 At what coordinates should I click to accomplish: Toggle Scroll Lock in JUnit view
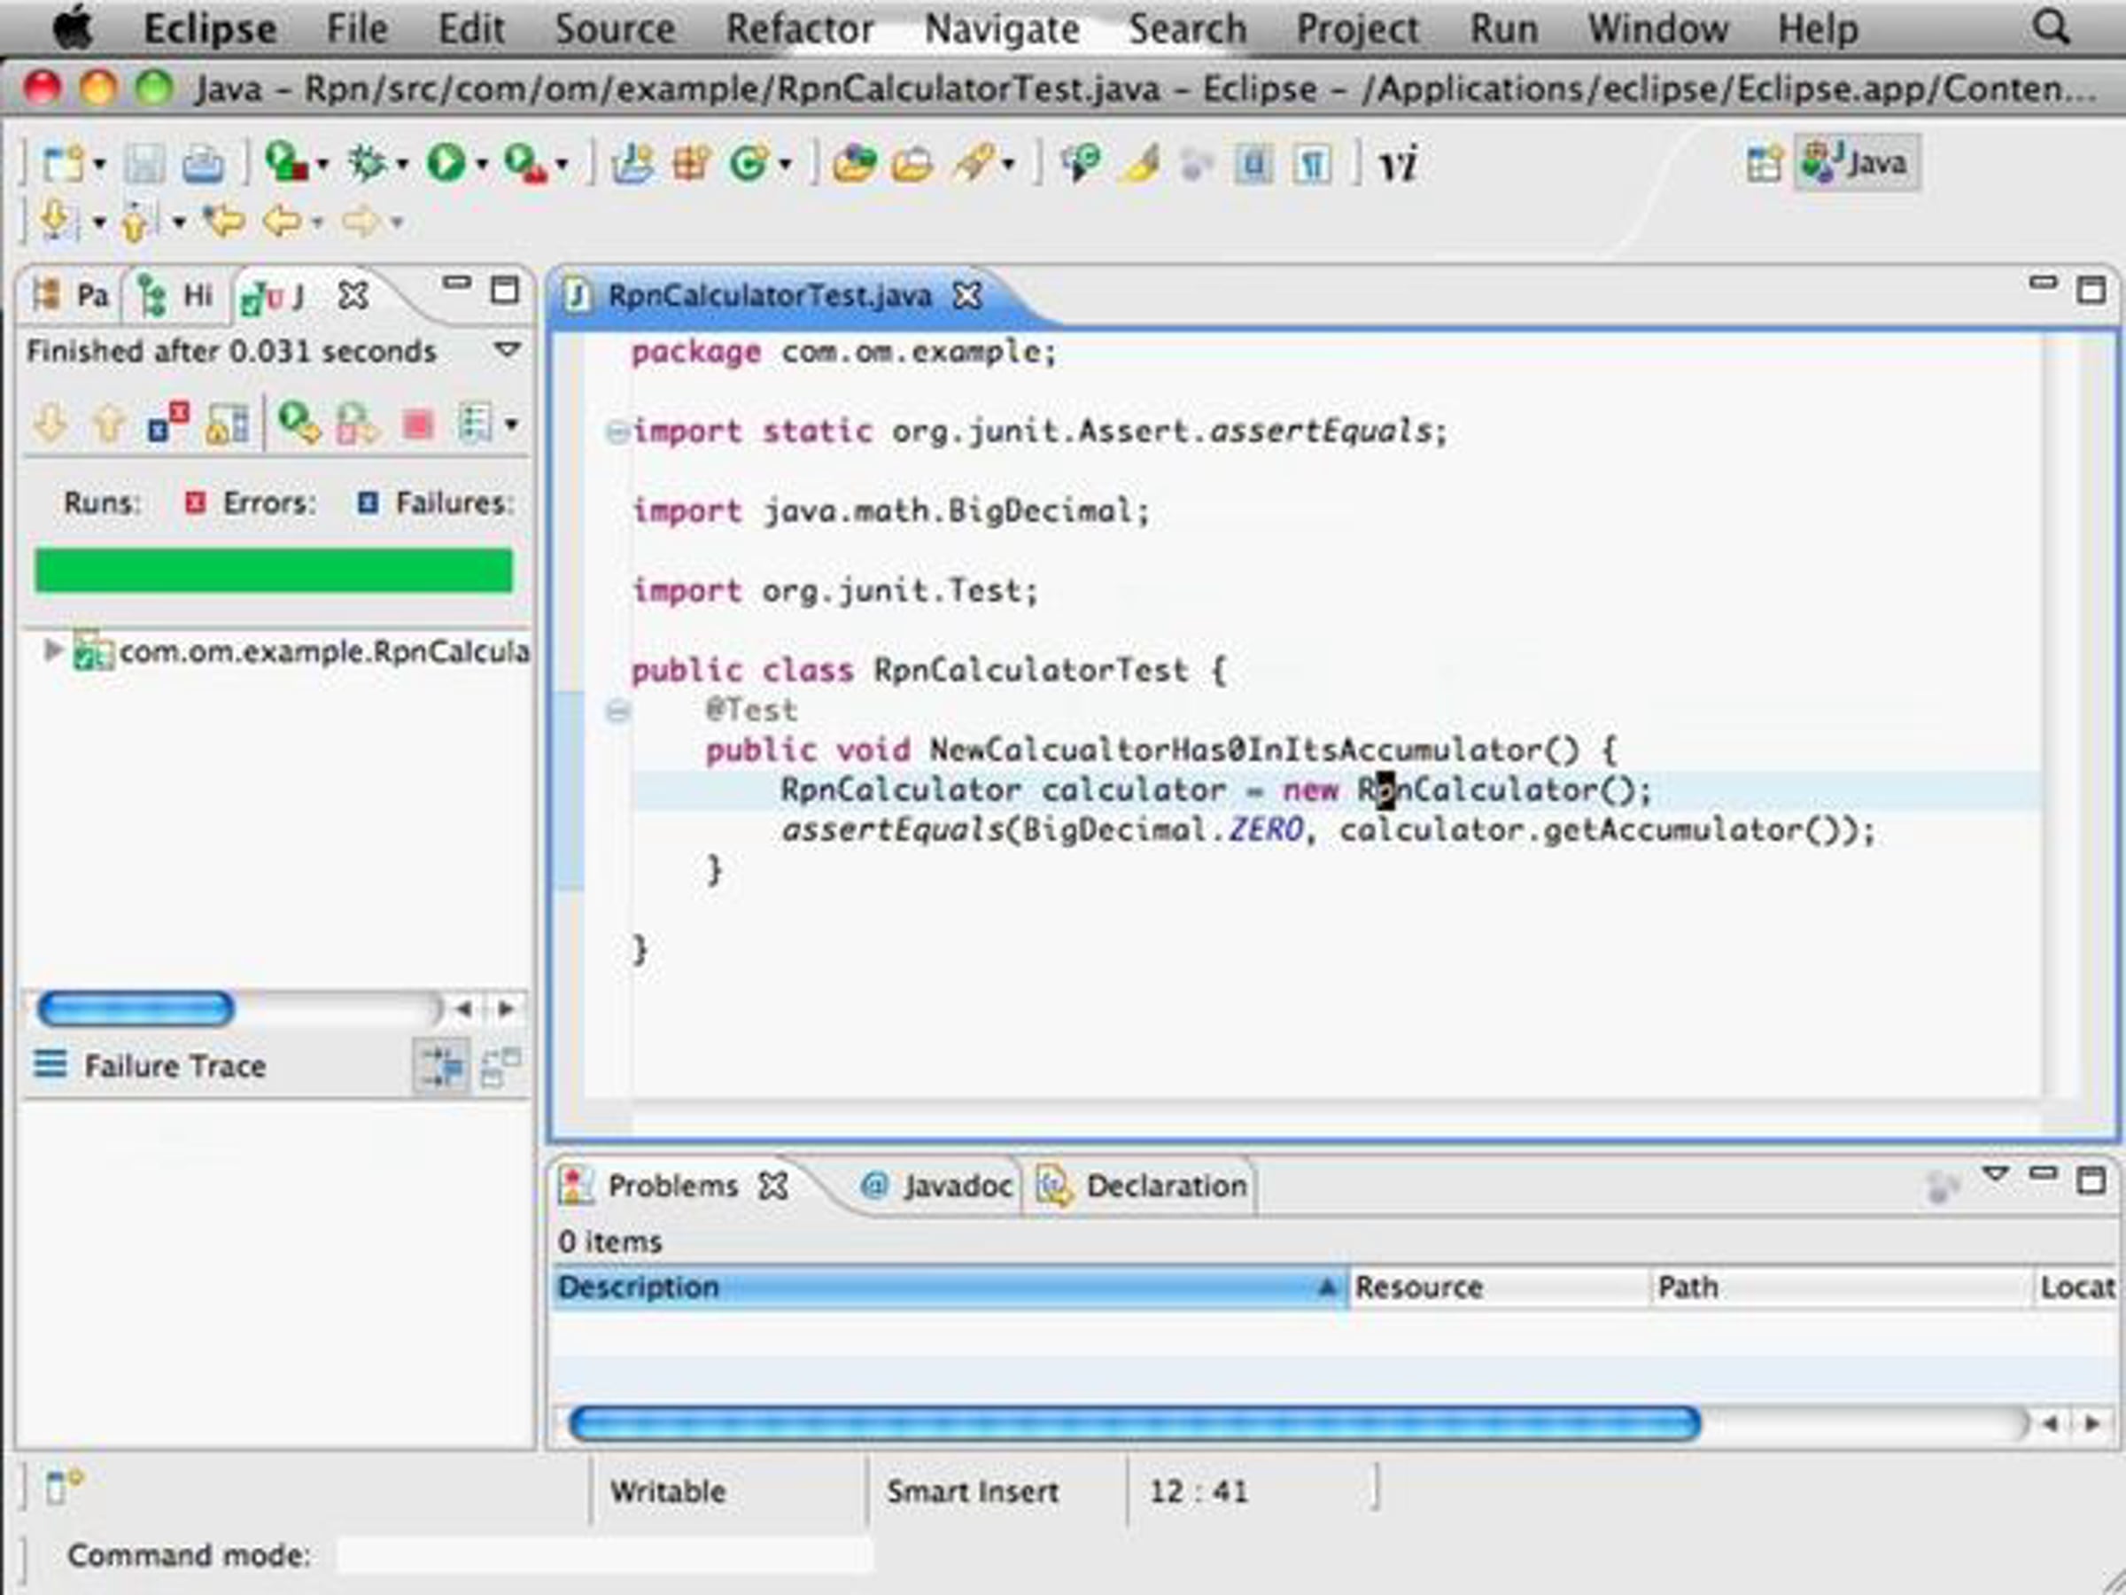pos(227,424)
